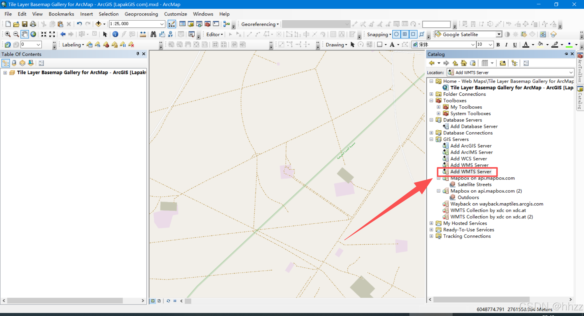Toggle Underline text formatting
This screenshot has height=316, width=584.
click(515, 45)
